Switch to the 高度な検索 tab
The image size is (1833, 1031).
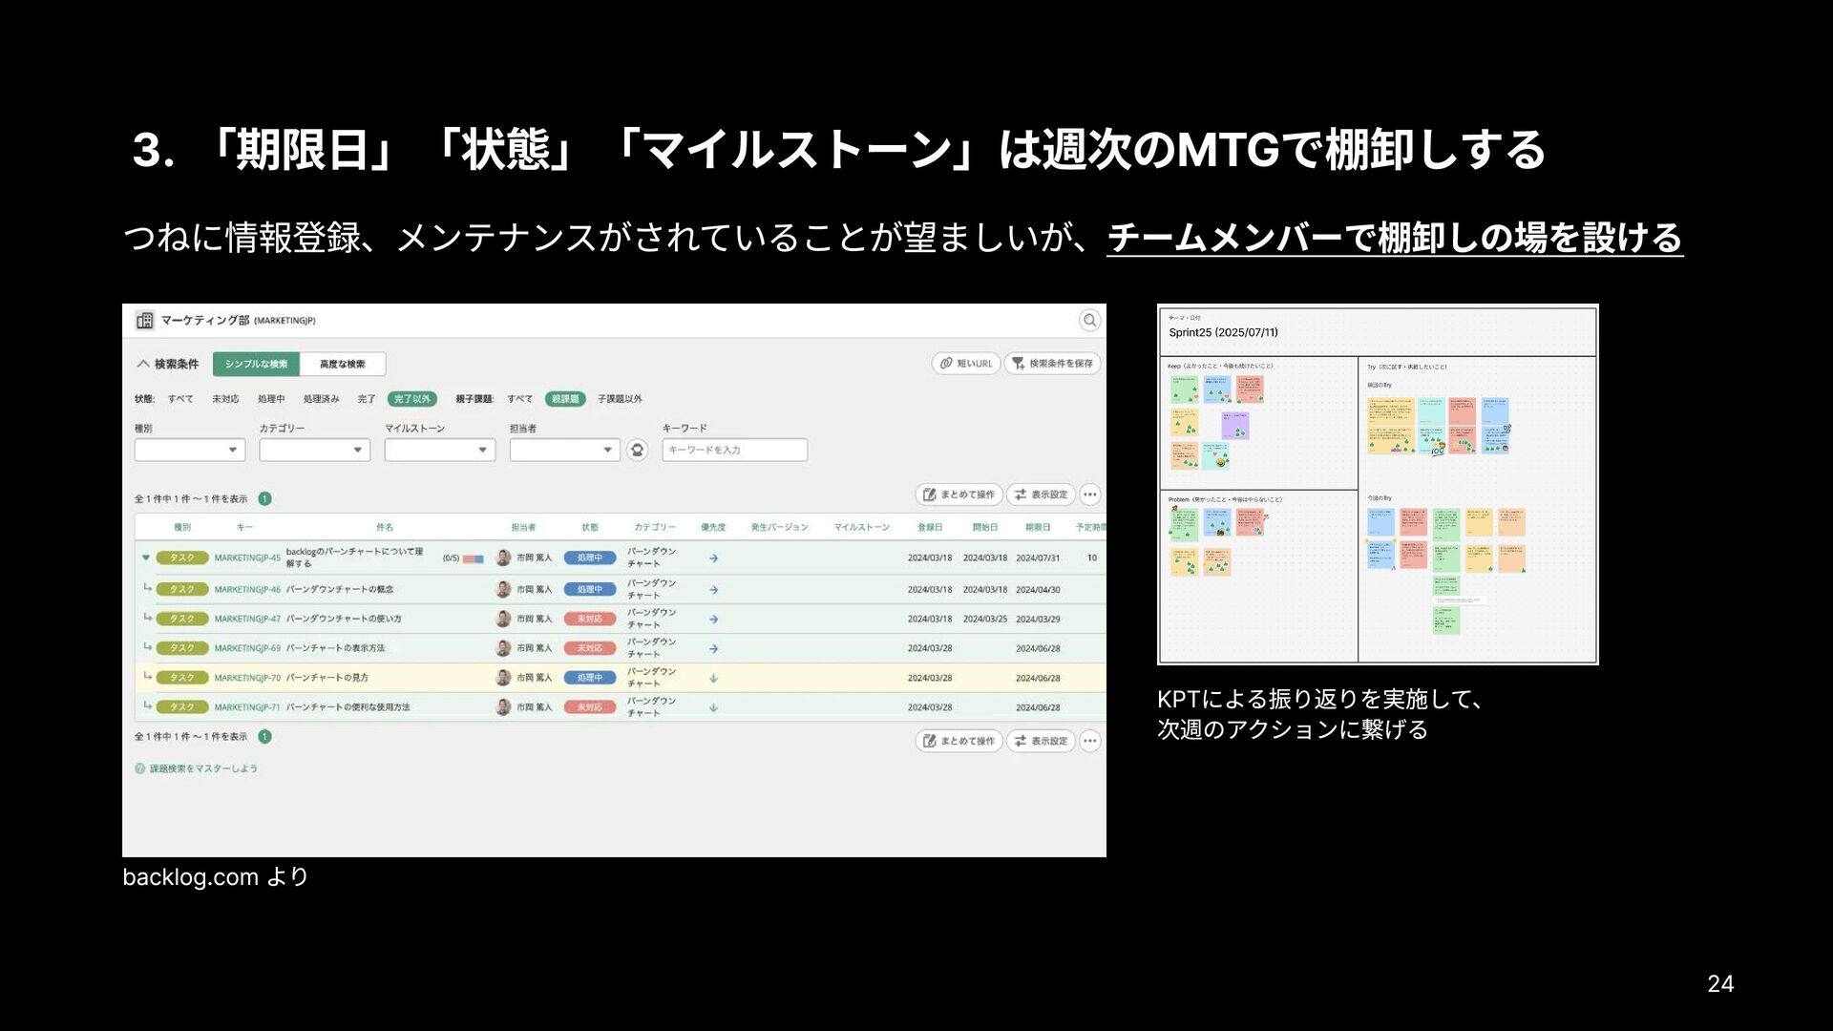pos(342,364)
